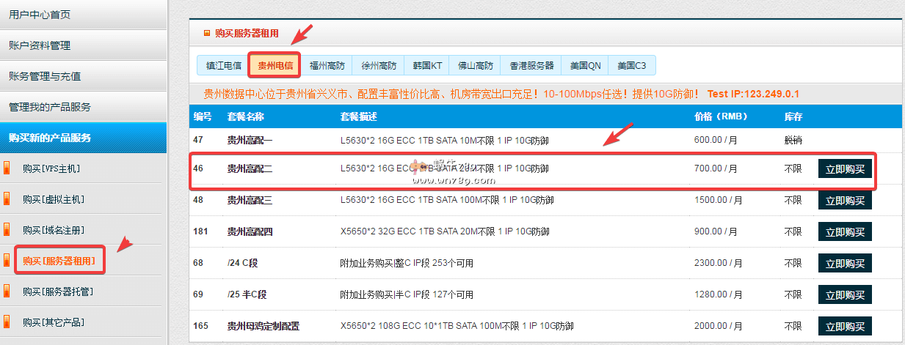Screen dimensions: 905x345
Task: Click the orange icon beside 购买[服务器托管]
Action: pos(7,292)
